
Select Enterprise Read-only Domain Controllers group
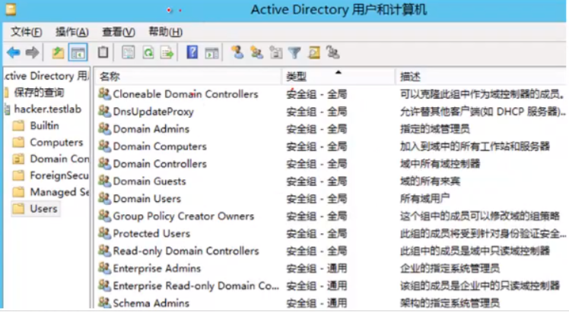(196, 285)
